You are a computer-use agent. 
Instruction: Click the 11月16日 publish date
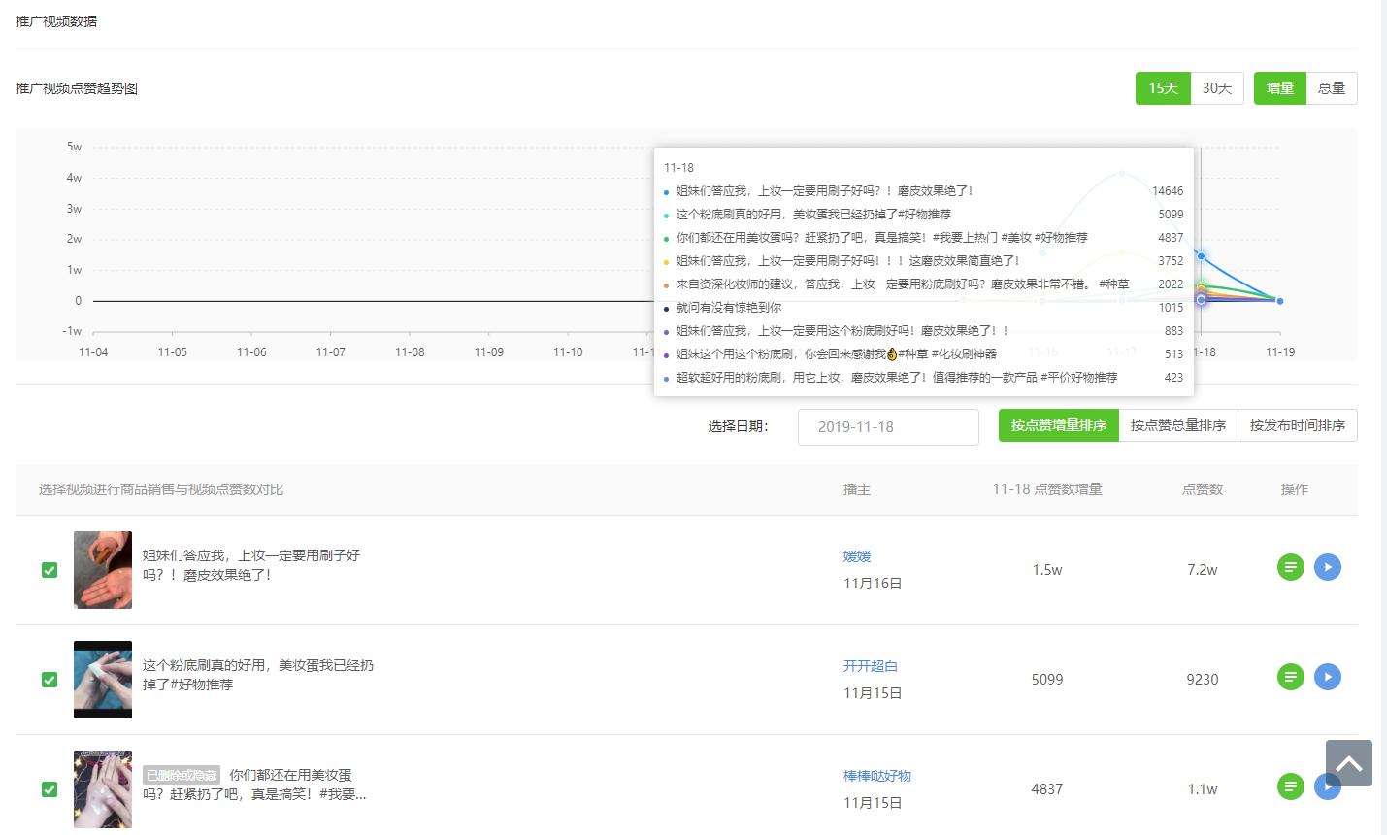point(873,584)
